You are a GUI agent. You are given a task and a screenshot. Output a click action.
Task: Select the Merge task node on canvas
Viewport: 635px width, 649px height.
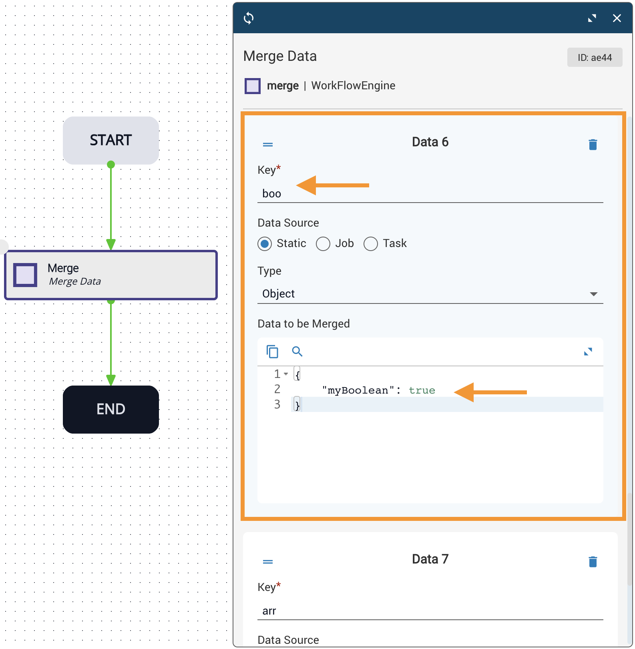pos(111,275)
